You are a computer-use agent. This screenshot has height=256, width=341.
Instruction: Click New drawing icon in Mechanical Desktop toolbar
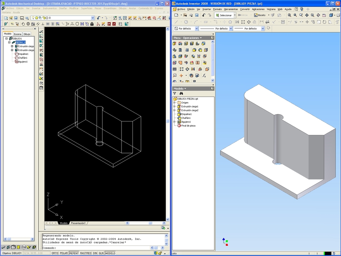coord(6,18)
